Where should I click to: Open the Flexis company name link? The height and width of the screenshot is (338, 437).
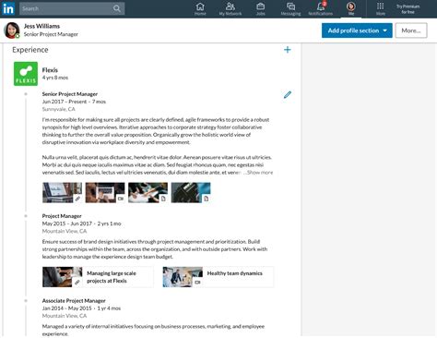50,70
